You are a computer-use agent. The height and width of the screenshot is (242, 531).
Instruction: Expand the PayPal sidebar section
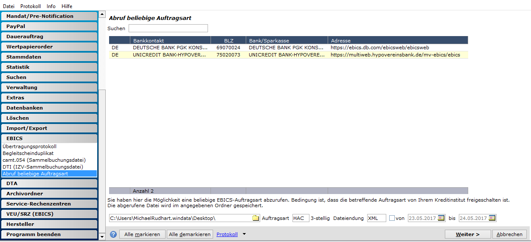pyautogui.click(x=49, y=26)
